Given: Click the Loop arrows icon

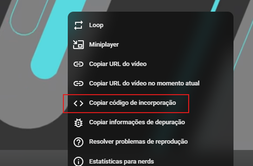Looking at the screenshot, I should point(78,25).
